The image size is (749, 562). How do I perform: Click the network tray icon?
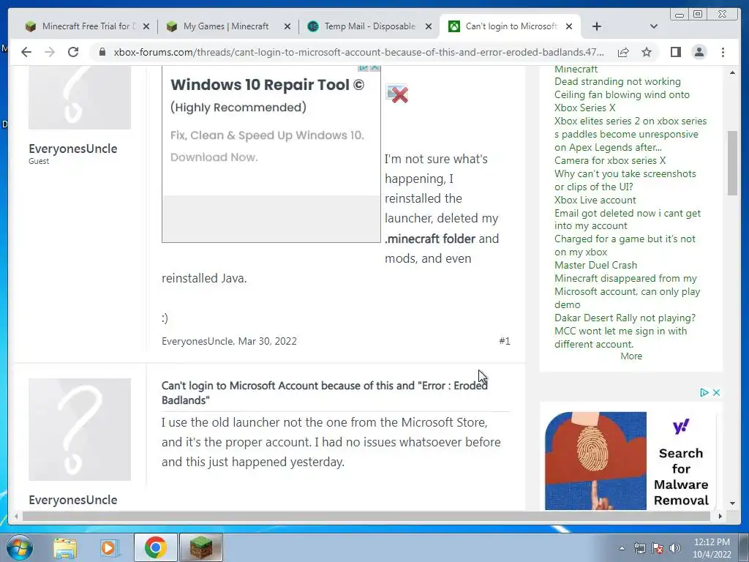[639, 548]
